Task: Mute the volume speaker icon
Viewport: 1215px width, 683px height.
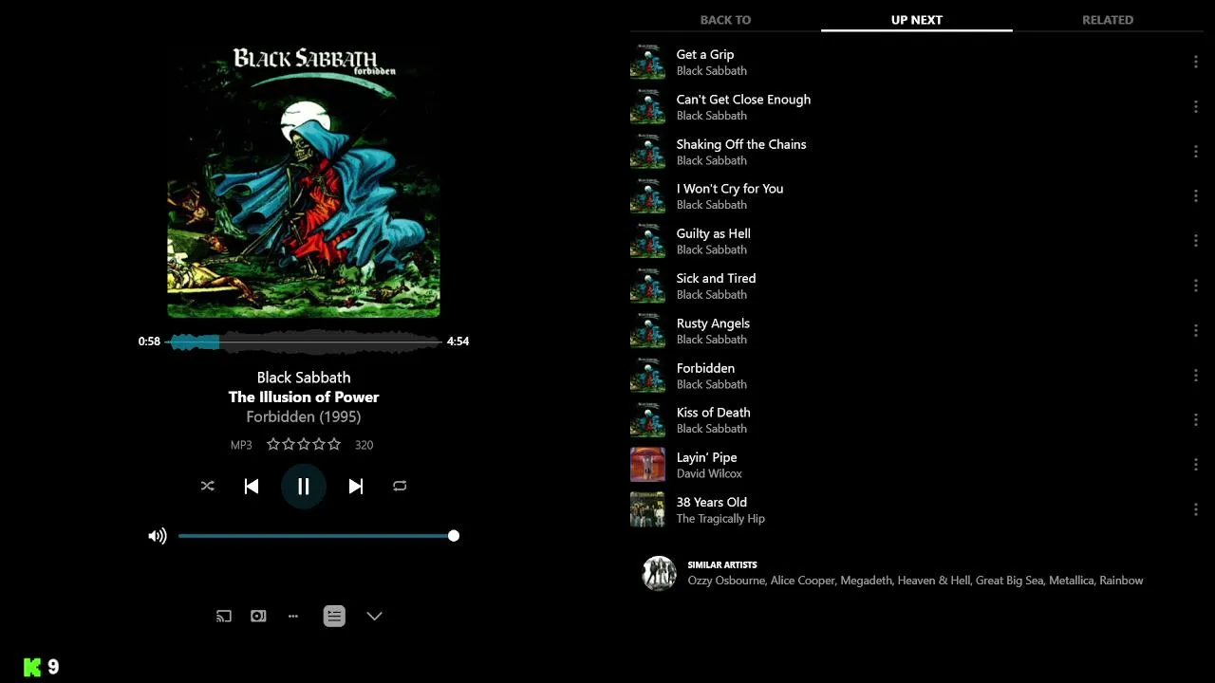Action: pyautogui.click(x=158, y=536)
